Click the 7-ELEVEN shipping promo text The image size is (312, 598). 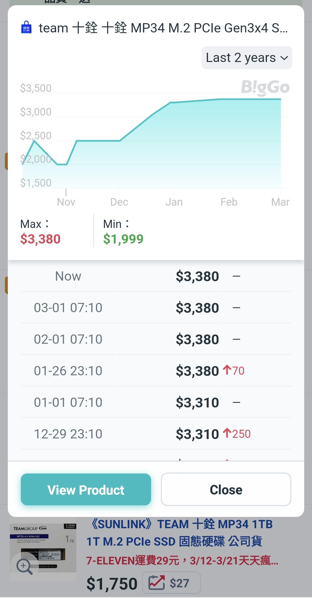coord(182,561)
